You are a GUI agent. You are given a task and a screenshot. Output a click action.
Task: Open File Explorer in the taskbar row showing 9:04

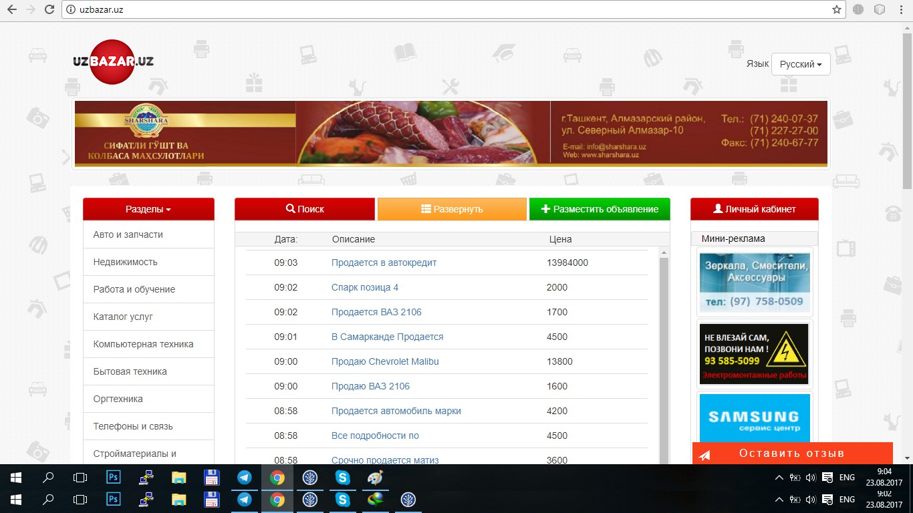179,478
